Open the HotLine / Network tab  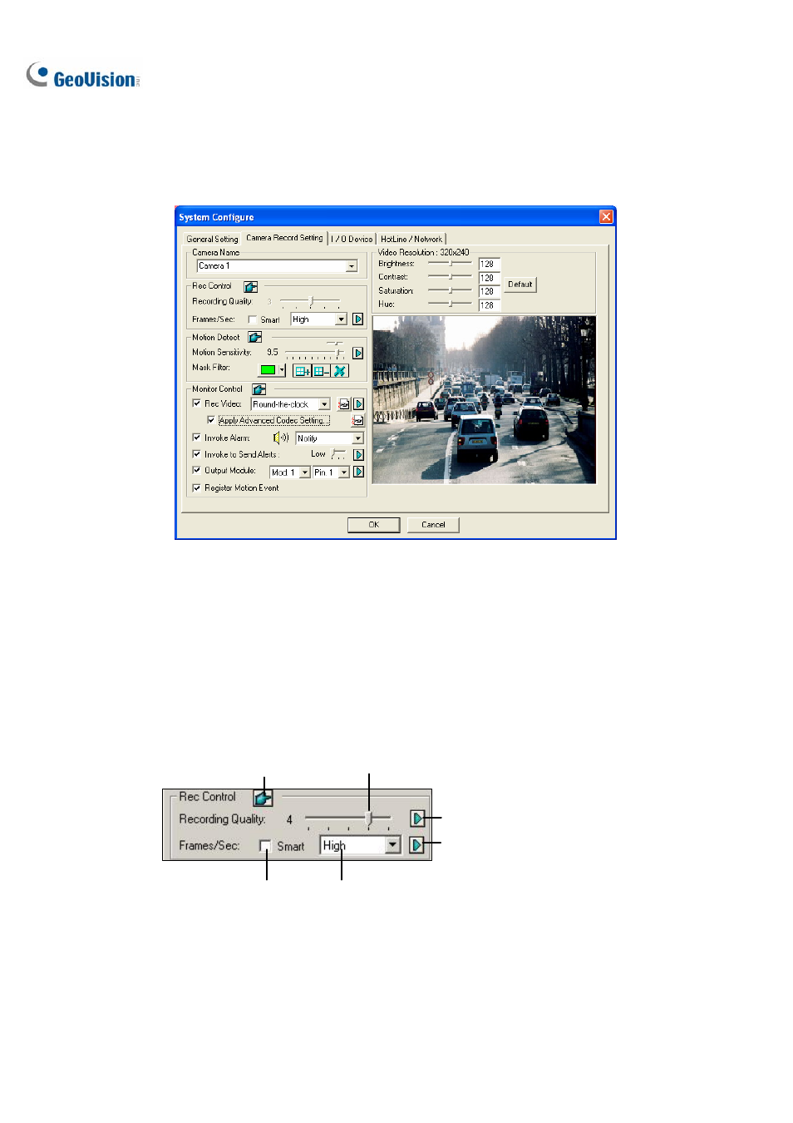pyautogui.click(x=411, y=239)
